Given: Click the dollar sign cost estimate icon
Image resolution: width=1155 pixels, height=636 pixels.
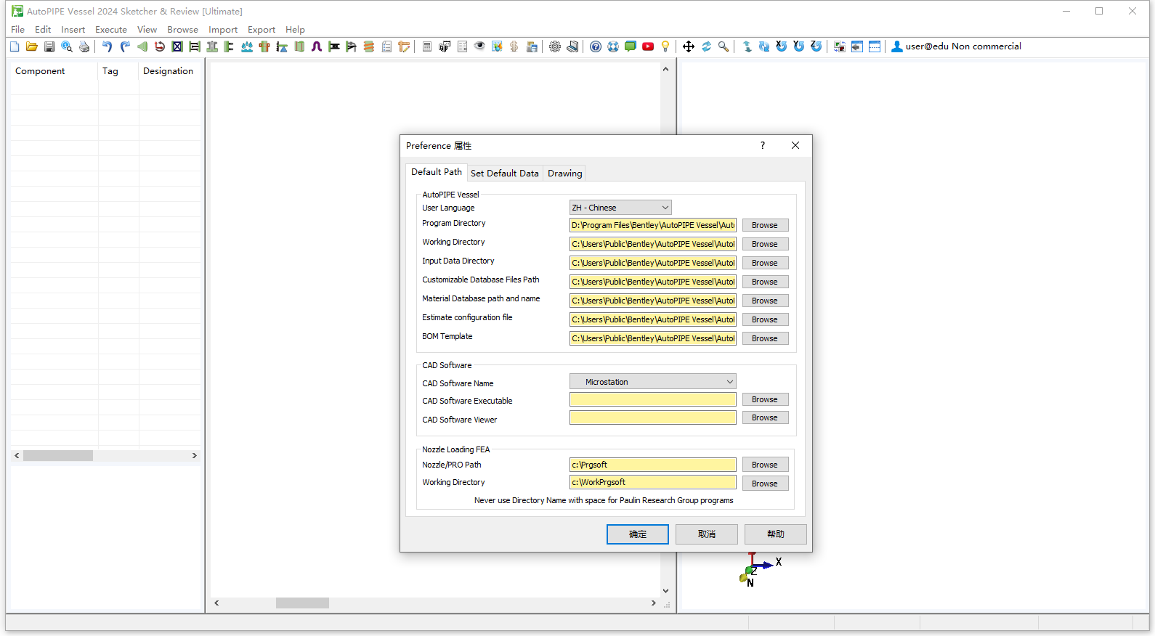Looking at the screenshot, I should point(514,46).
